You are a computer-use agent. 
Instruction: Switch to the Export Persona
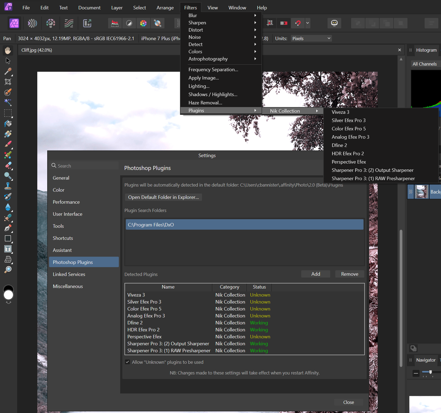(x=87, y=23)
